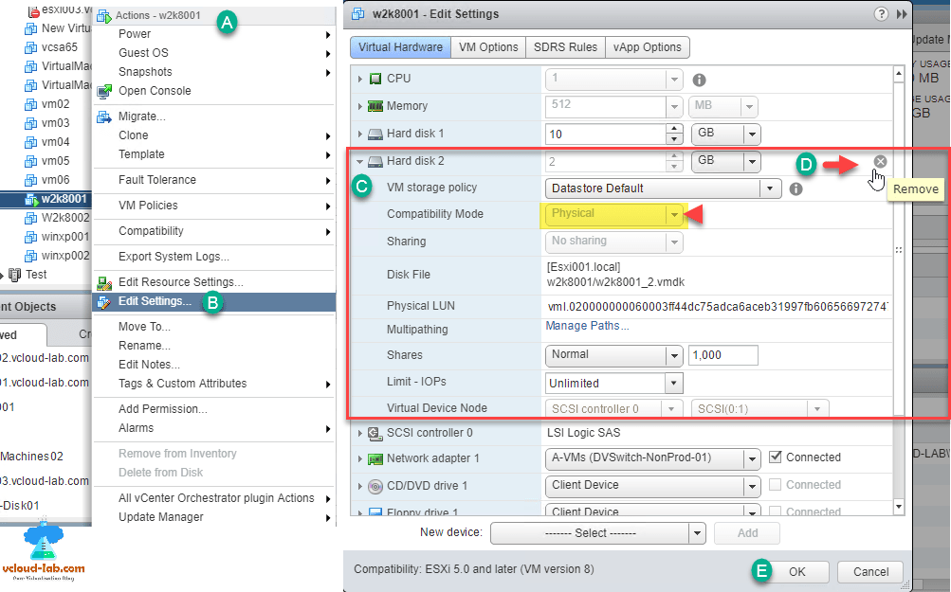Click in the Shares value field
951x592 pixels.
tap(723, 354)
